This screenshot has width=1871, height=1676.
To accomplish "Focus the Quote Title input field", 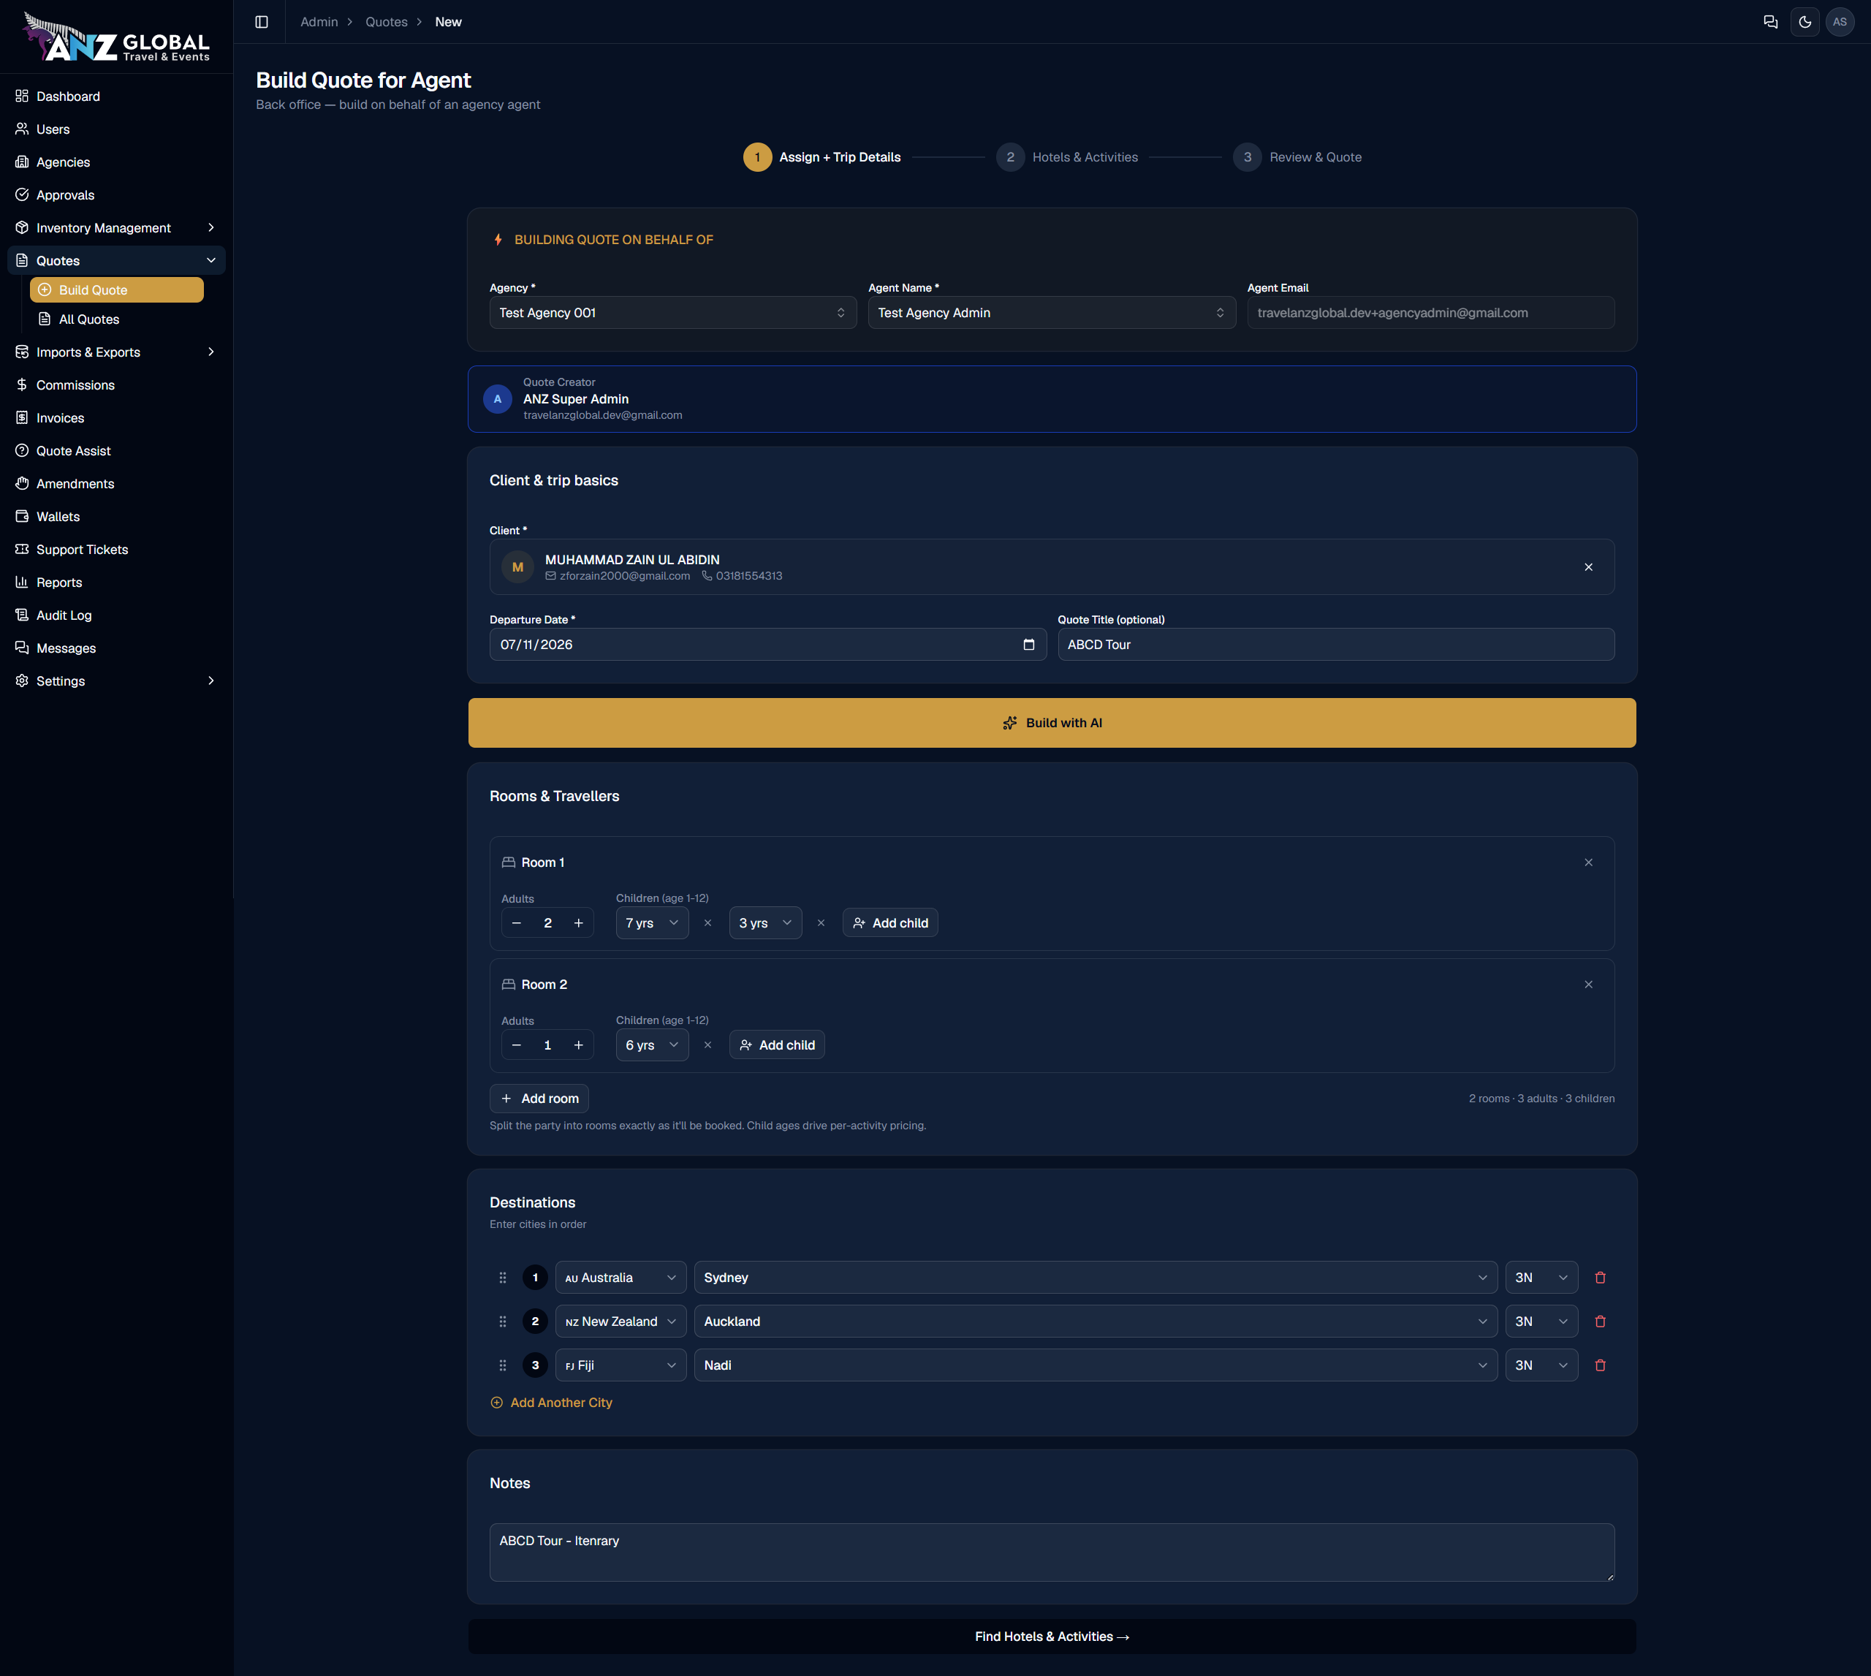I will tap(1336, 645).
